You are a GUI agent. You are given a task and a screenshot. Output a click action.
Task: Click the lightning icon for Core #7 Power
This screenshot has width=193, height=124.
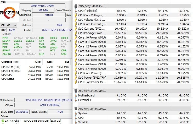[76, 69]
